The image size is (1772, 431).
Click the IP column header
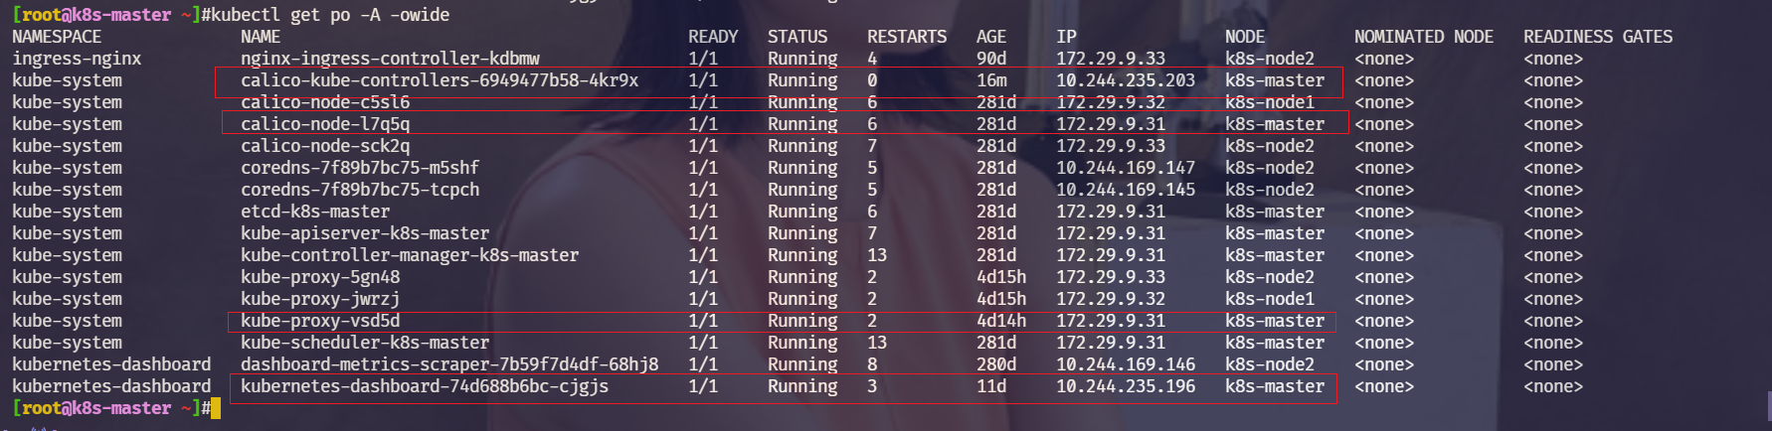(1066, 37)
